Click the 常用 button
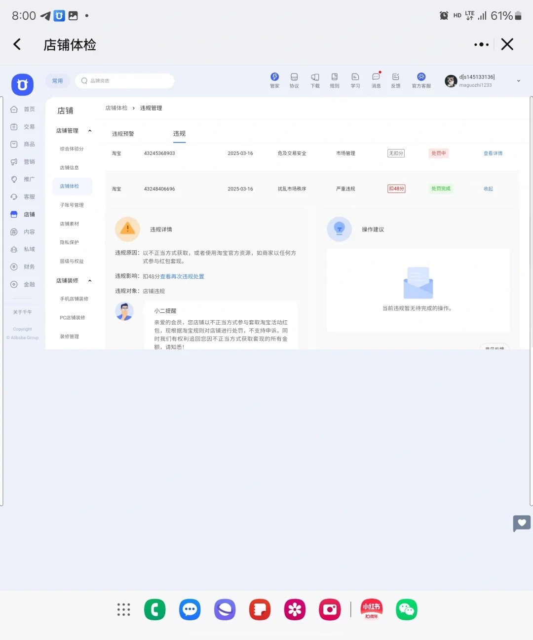The width and height of the screenshot is (533, 640). tap(58, 81)
